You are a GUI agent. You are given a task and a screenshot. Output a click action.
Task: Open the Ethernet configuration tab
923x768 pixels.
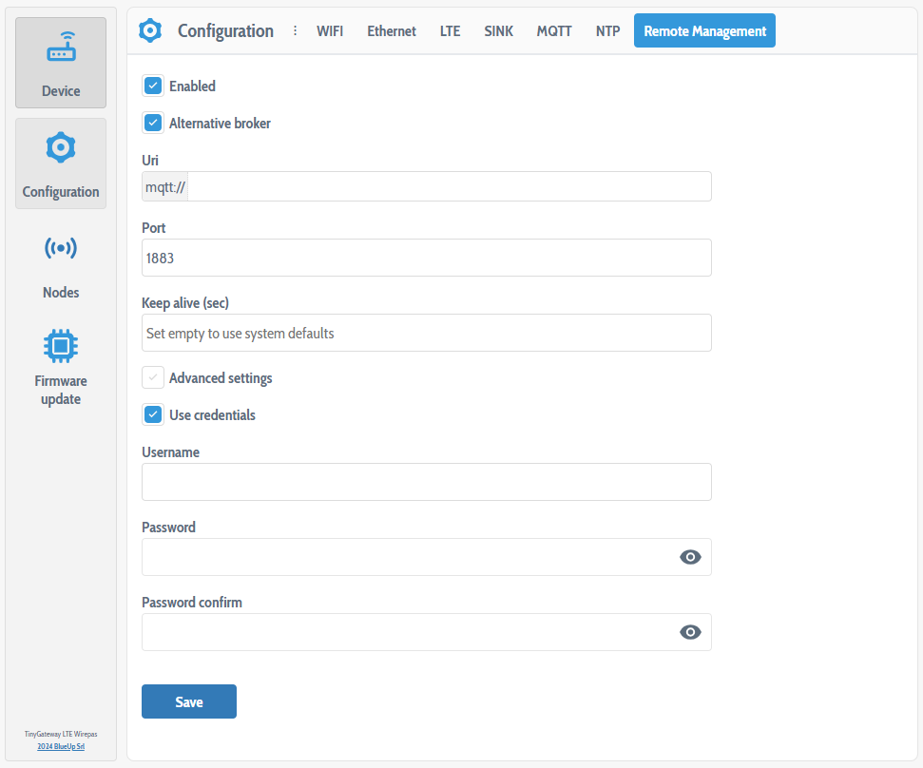391,30
